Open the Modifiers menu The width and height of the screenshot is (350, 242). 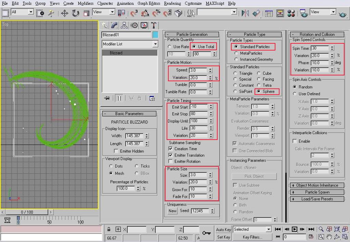pyautogui.click(x=86, y=3)
